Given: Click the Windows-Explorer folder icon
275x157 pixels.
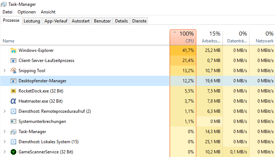Looking at the screenshot, I should (13, 50).
